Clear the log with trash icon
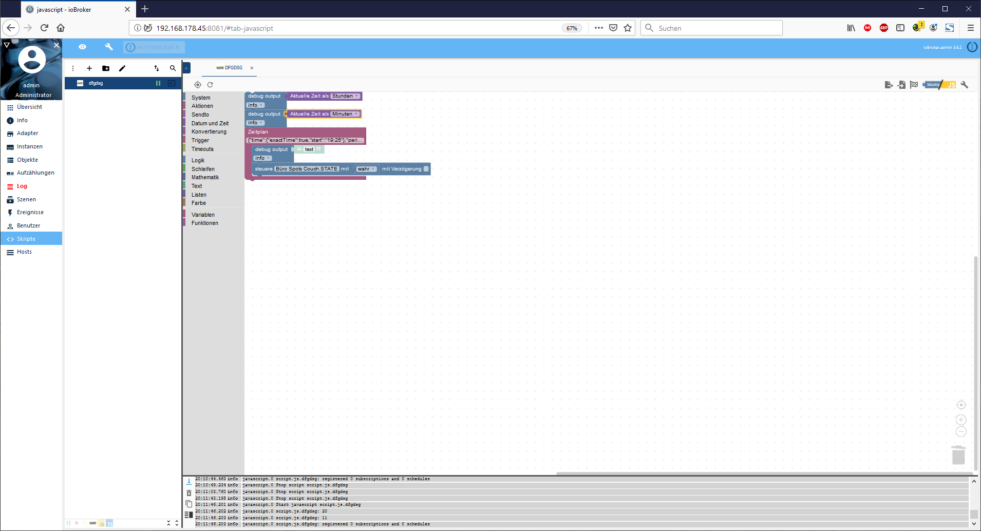Image resolution: width=981 pixels, height=531 pixels. (x=188, y=493)
